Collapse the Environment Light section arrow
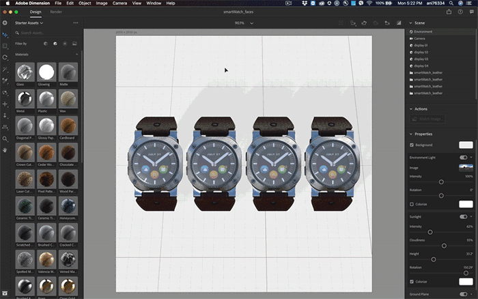478x299 pixels. [x=471, y=158]
